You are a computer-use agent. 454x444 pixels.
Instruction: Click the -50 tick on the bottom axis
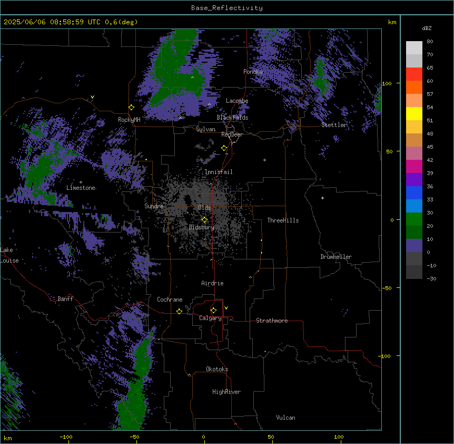tap(135, 437)
